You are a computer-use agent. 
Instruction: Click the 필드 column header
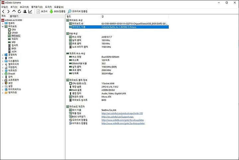83,16
